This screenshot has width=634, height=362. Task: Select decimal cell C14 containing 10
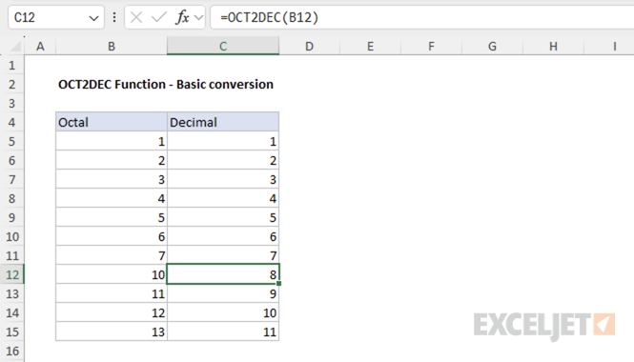223,312
